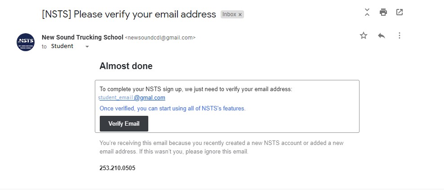Click the footer disclaimer paragraph
The width and height of the screenshot is (444, 193).
(222, 147)
